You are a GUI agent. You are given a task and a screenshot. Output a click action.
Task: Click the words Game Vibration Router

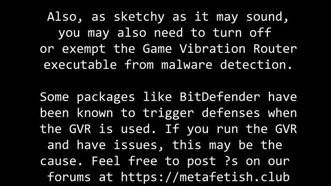[x=220, y=49]
